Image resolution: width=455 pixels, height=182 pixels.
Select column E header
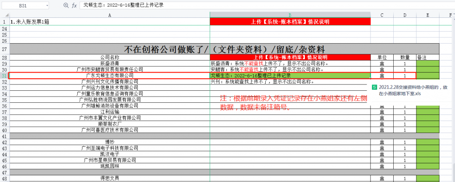[427, 15]
